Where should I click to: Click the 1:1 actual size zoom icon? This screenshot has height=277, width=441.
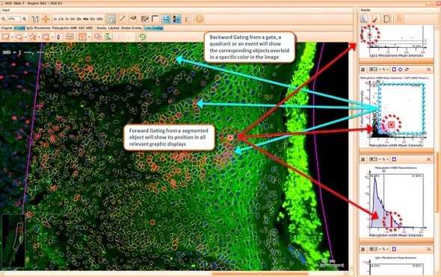tap(35, 19)
